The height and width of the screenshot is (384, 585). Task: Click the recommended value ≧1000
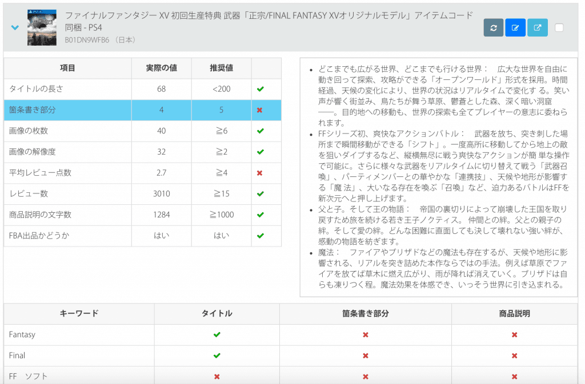click(x=221, y=215)
